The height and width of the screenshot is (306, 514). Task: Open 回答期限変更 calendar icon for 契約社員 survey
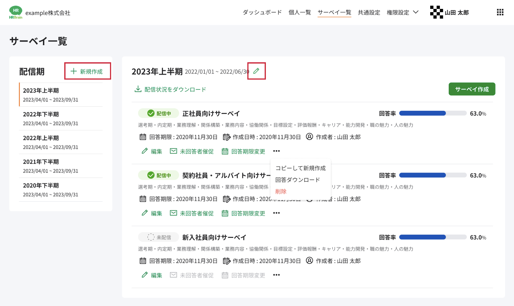click(225, 213)
